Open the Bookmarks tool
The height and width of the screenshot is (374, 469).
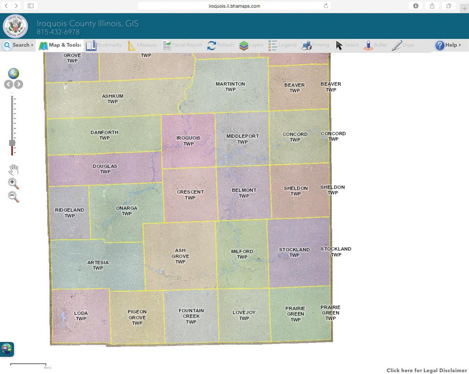coord(104,45)
